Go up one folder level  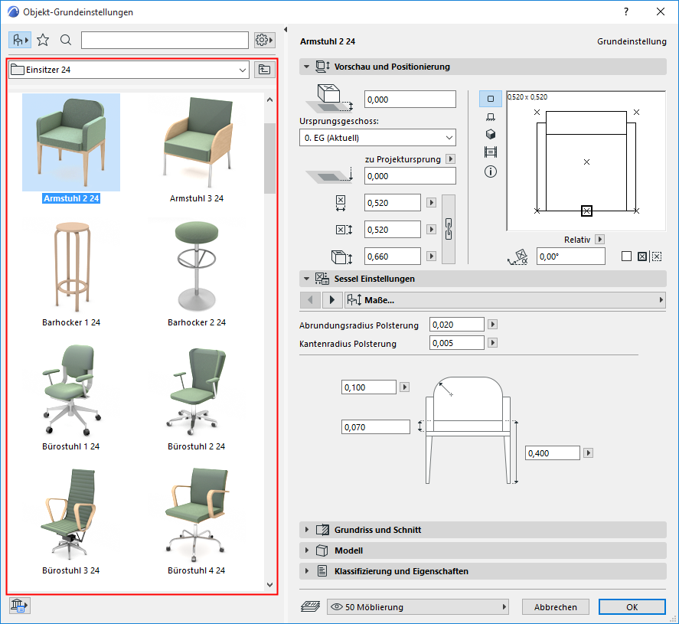(x=264, y=70)
